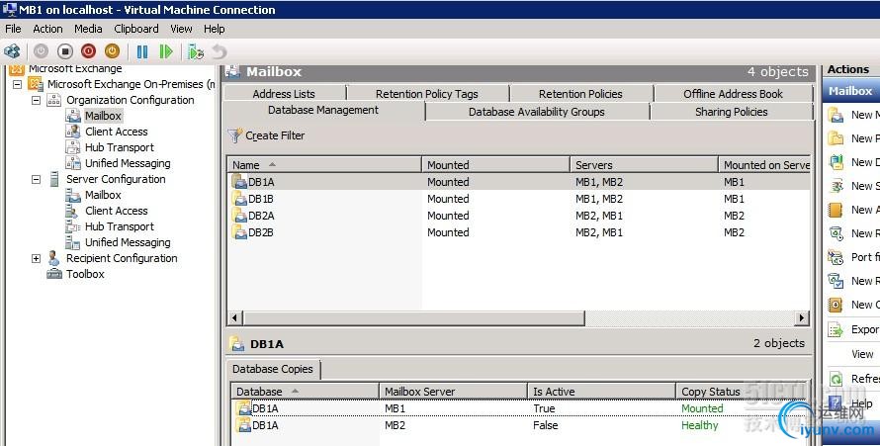Click the Revert arrow icon
The image size is (880, 446).
click(x=220, y=51)
